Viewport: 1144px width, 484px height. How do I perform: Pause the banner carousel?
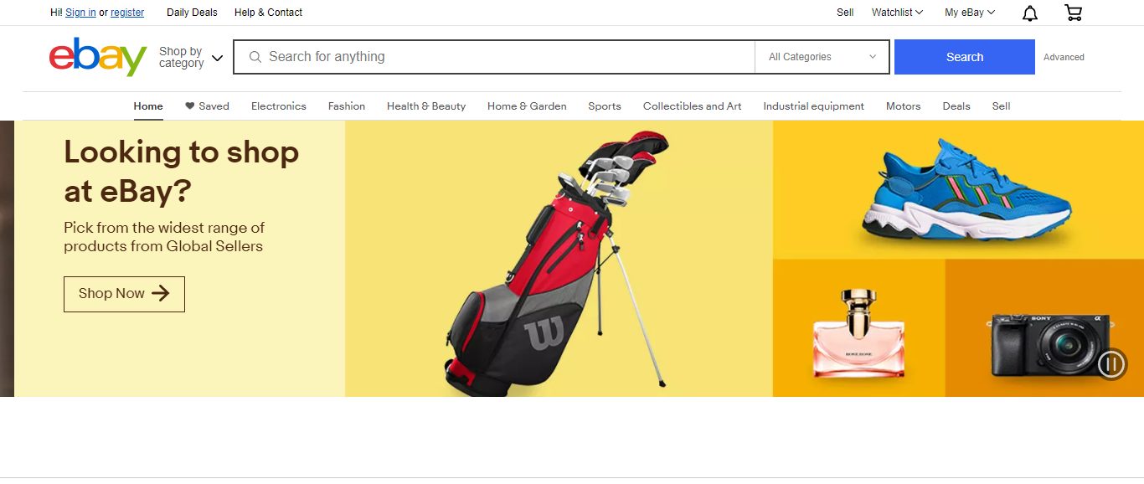coord(1112,363)
